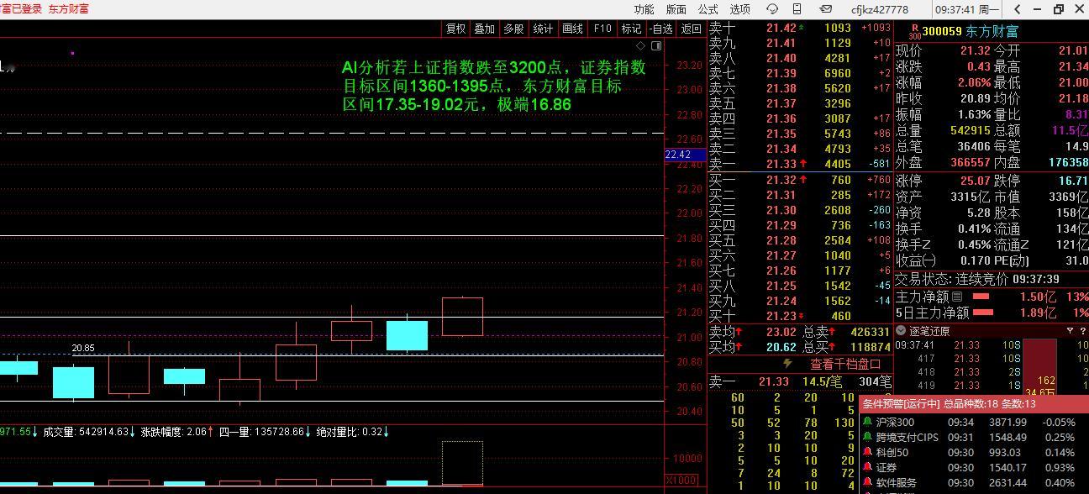Click the stock name 东方财富 in the quote panel
Image resolution: width=1089 pixels, height=494 pixels.
[992, 32]
